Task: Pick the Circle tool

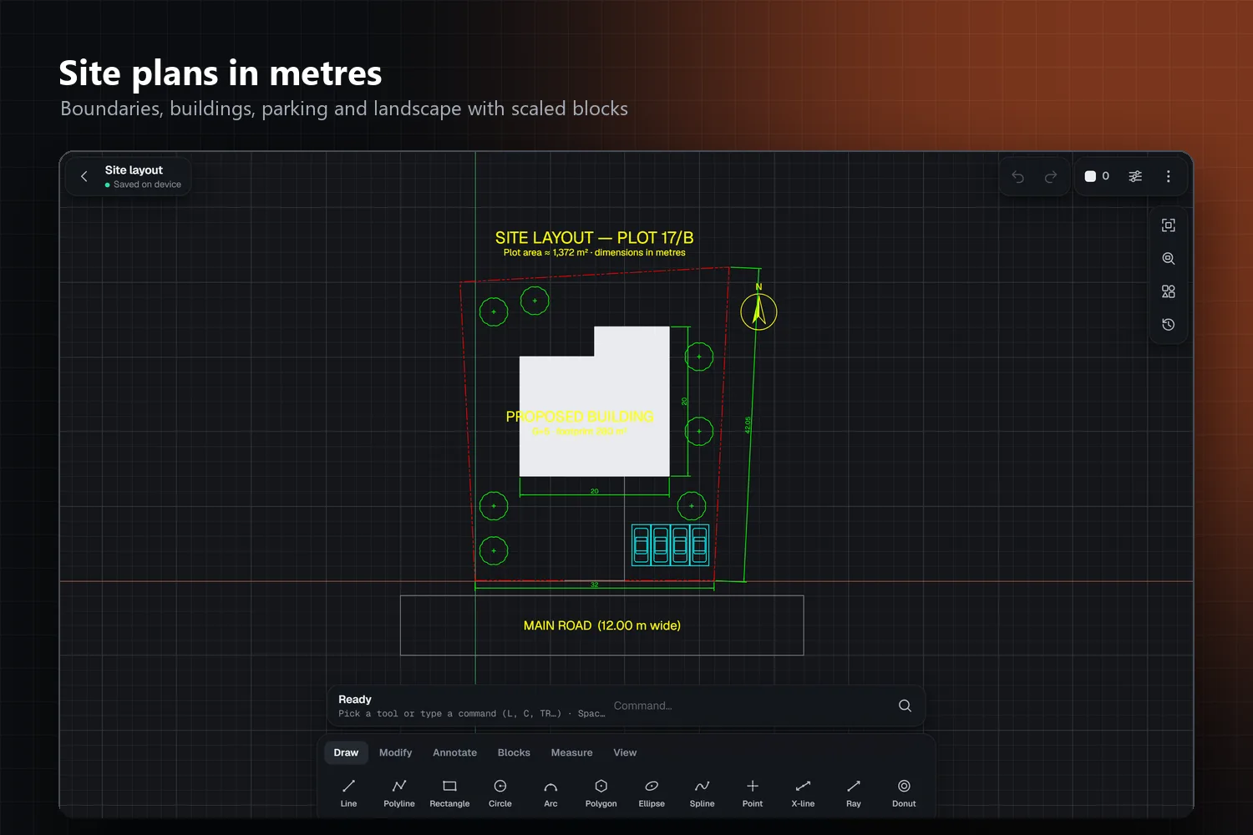Action: (x=500, y=793)
